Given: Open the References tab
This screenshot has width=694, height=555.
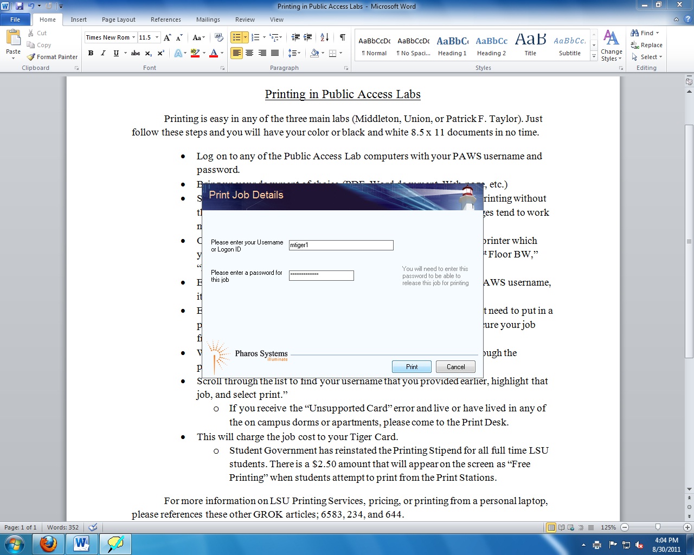Looking at the screenshot, I should point(166,20).
